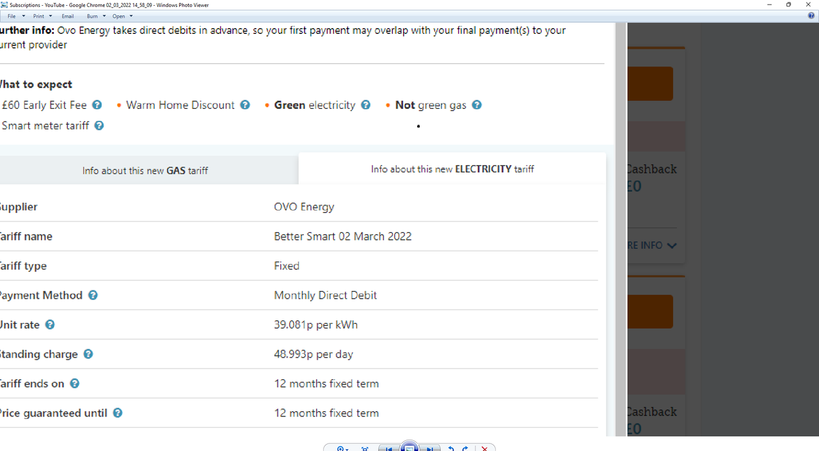Click help icon beside Smart meter tariff

[x=99, y=125]
